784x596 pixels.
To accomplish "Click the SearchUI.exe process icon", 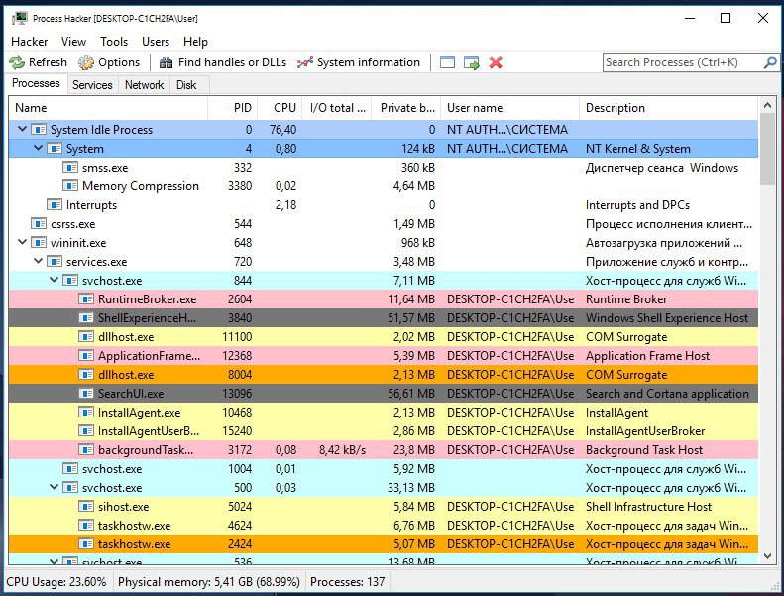I will tap(86, 394).
